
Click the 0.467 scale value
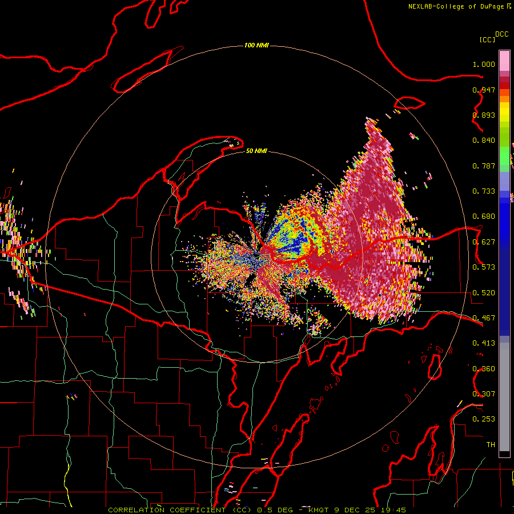484,318
